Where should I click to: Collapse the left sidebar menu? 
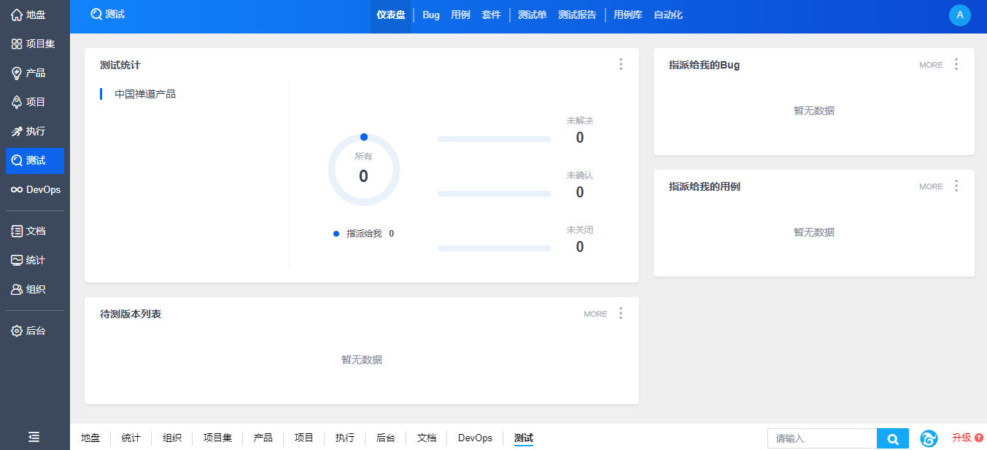[x=34, y=437]
